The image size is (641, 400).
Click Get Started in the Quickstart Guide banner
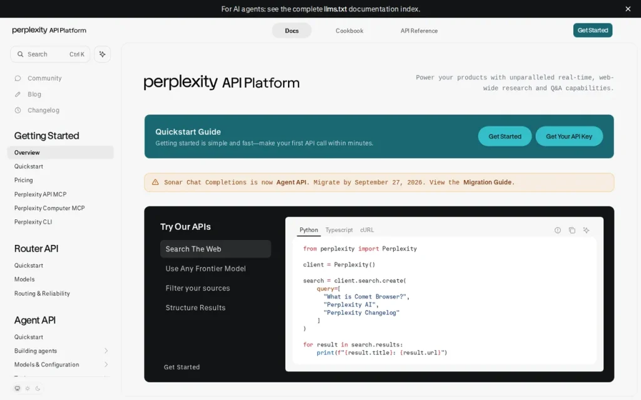505,136
